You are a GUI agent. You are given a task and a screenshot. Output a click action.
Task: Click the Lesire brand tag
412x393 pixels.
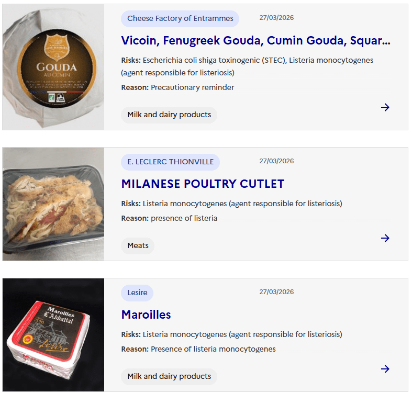pos(137,293)
